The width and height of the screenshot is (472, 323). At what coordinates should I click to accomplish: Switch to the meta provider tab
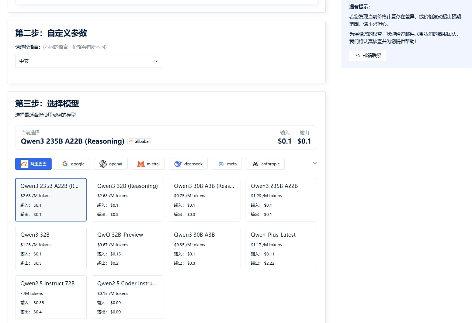click(x=227, y=164)
